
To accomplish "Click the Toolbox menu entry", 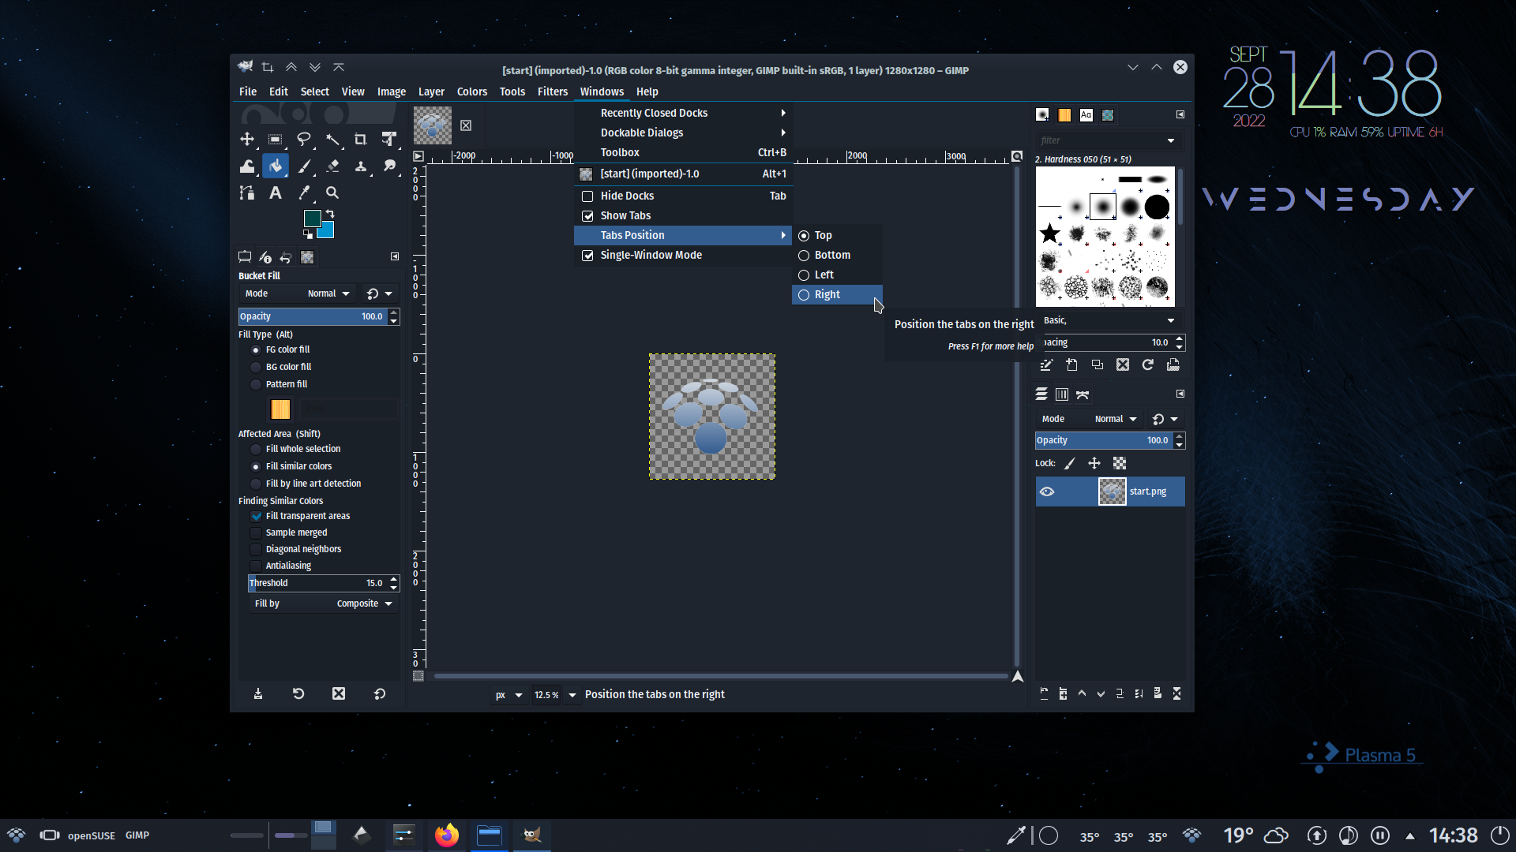I will coord(683,153).
